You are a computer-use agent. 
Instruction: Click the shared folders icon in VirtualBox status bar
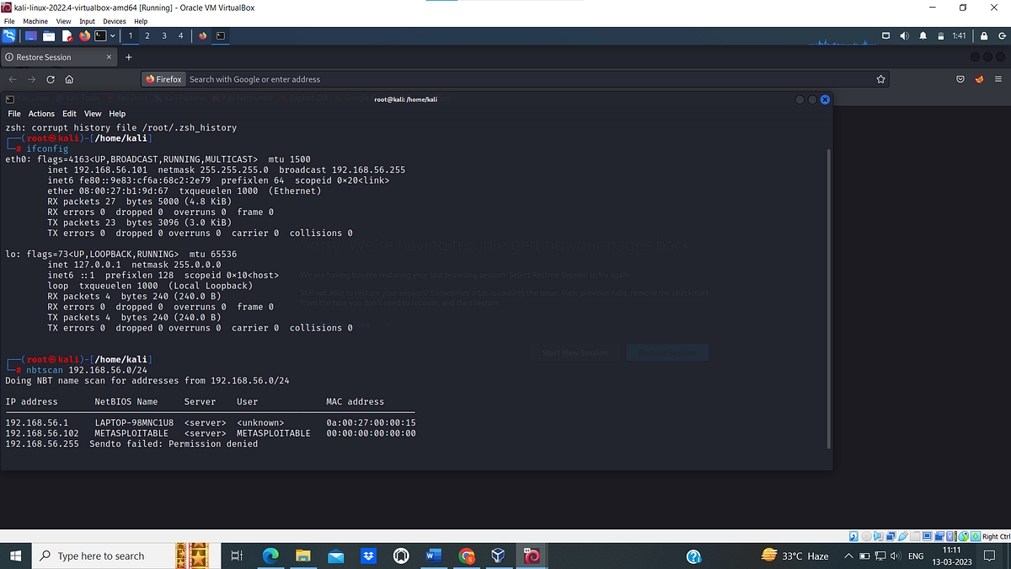click(x=915, y=536)
